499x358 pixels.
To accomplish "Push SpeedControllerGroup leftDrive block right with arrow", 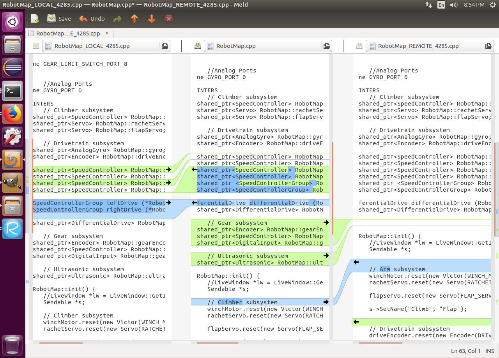I will (x=168, y=203).
